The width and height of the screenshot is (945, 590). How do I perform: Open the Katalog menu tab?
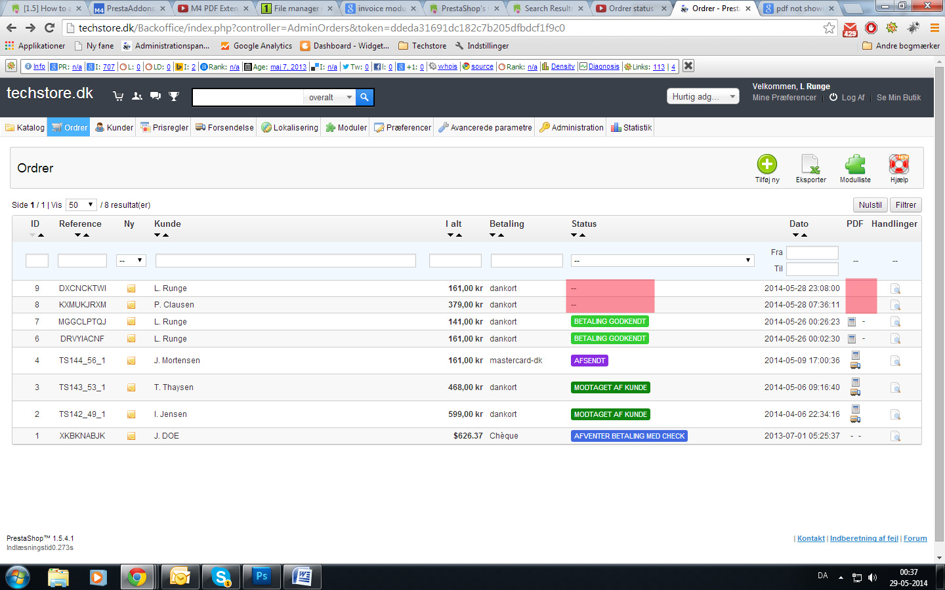pos(25,127)
